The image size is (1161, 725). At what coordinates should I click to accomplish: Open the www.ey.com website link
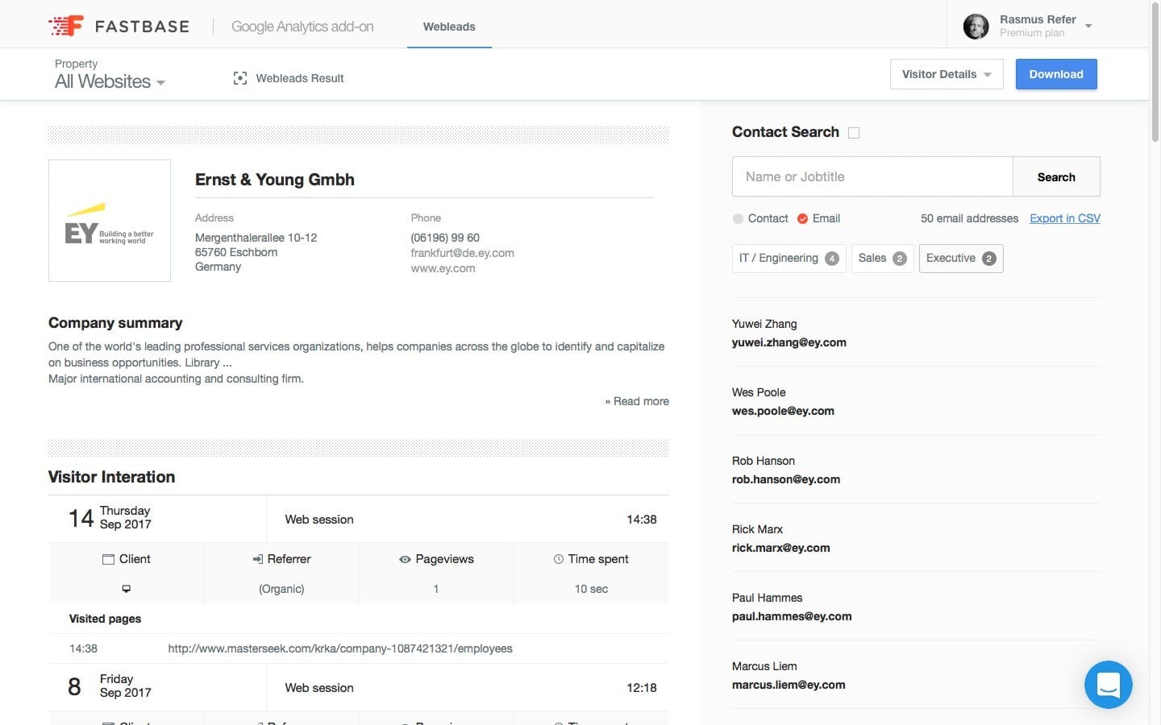(443, 268)
